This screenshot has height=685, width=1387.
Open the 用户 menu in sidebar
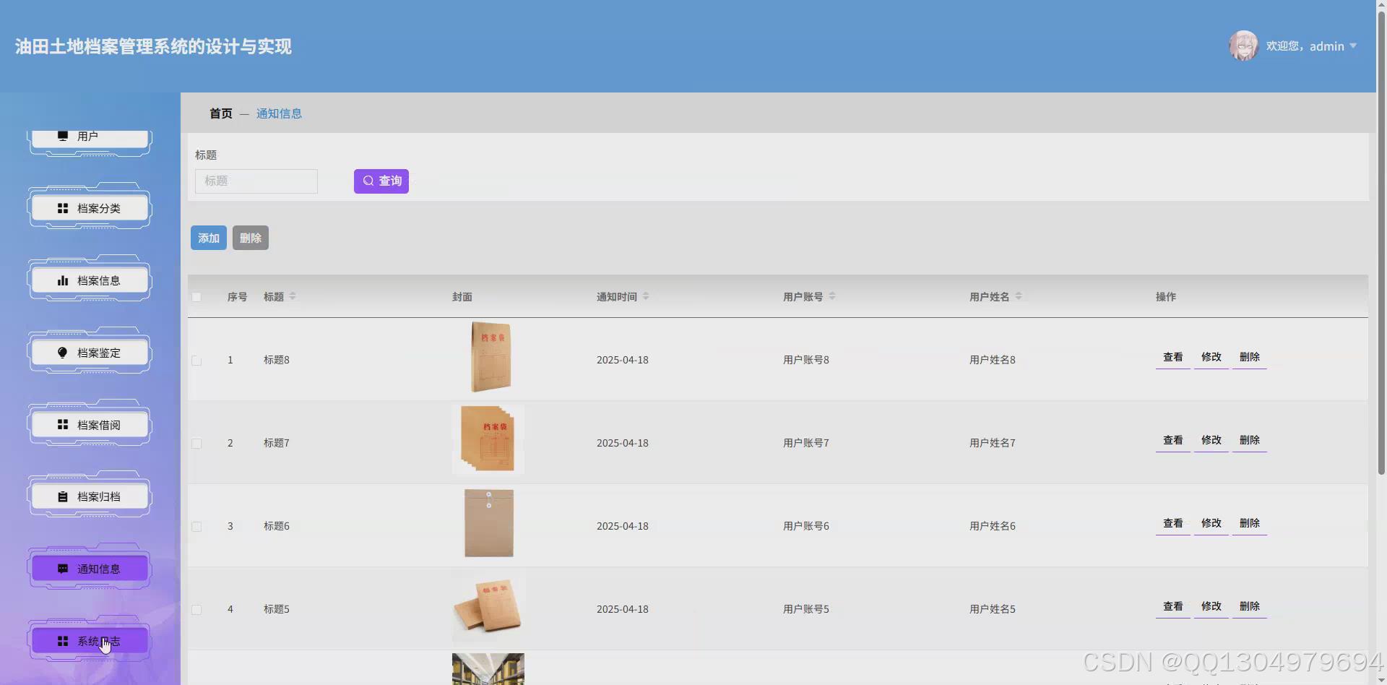(x=90, y=138)
